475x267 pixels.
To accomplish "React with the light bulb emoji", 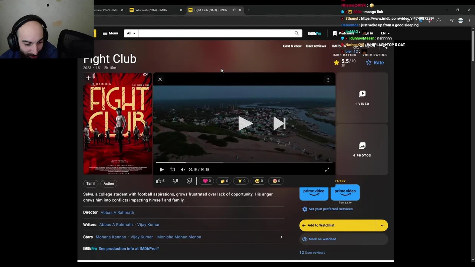I will pos(242,181).
